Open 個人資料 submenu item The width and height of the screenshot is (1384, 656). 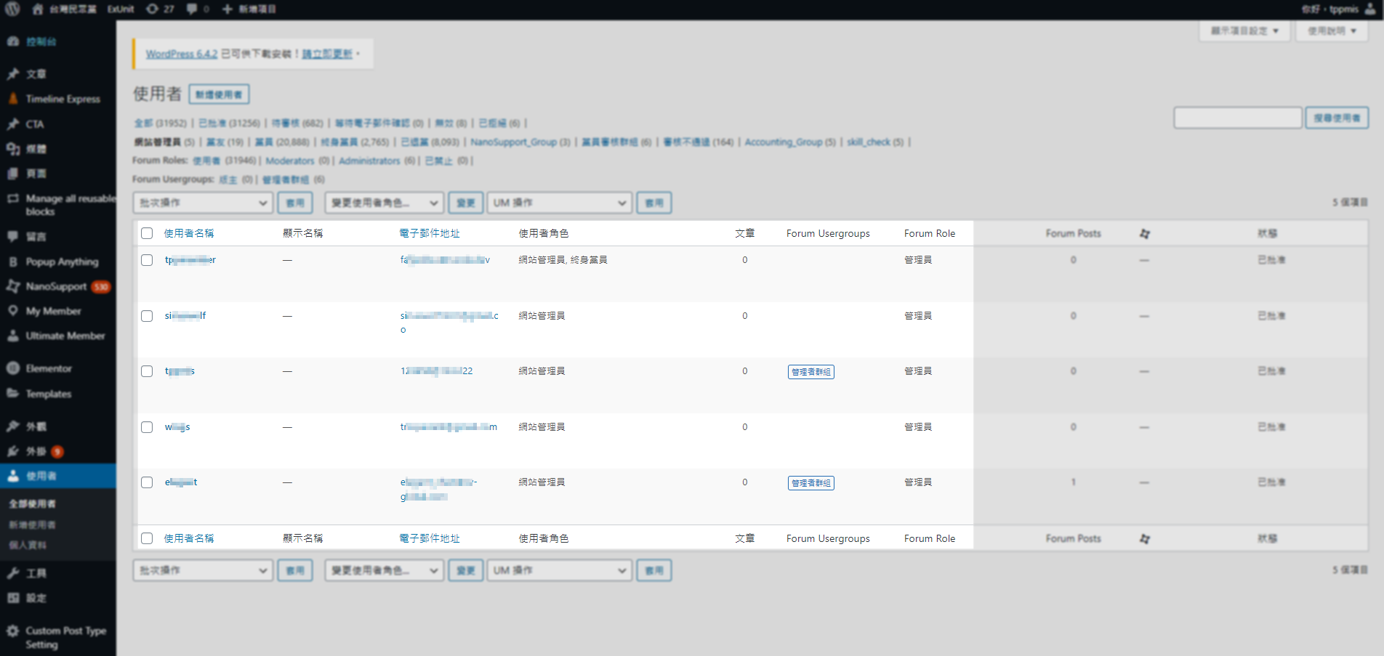(x=28, y=545)
